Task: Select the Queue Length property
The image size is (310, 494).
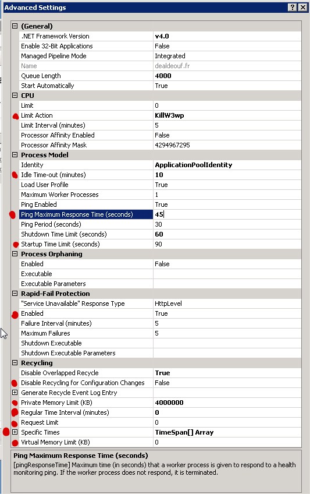Action: pos(86,76)
